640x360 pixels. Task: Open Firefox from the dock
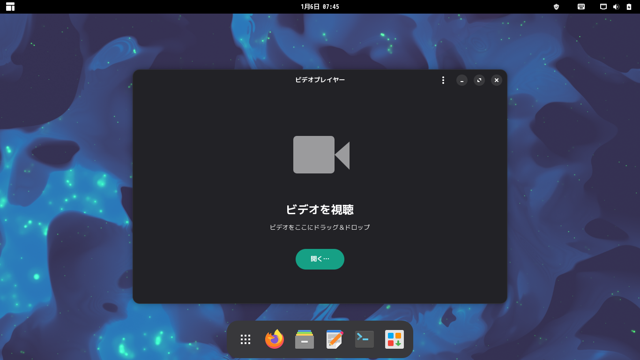click(x=274, y=339)
